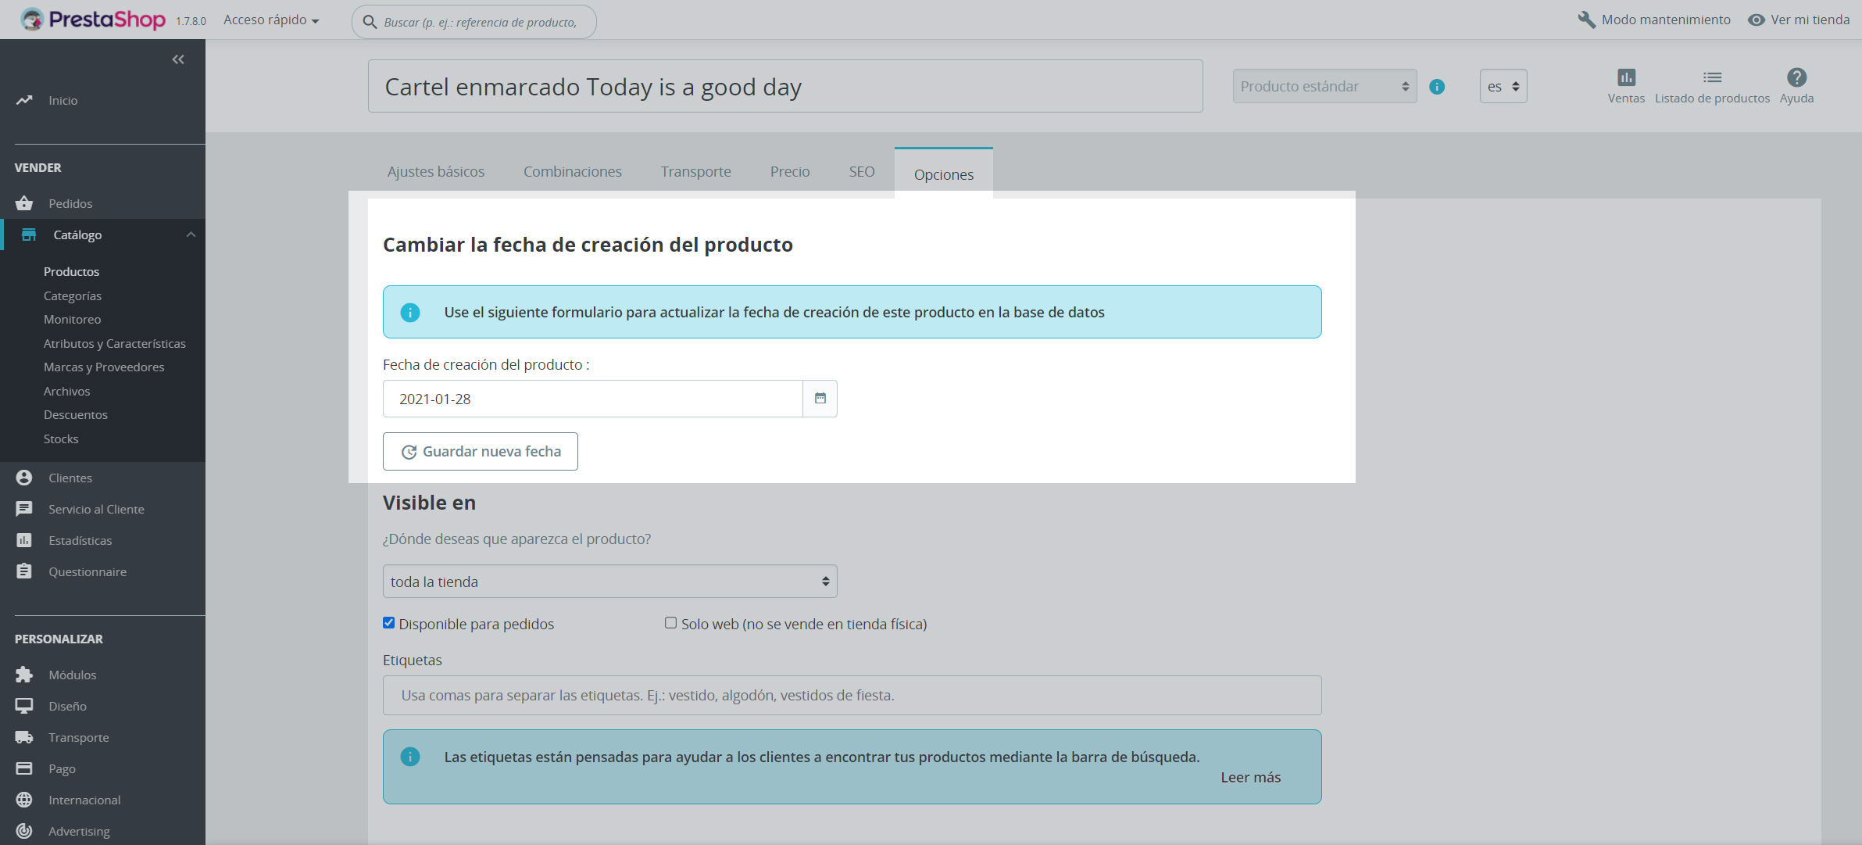Switch to the SEO tab
1862x845 pixels.
click(x=861, y=171)
